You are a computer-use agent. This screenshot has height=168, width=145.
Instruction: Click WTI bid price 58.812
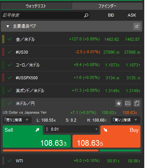tap(113, 161)
